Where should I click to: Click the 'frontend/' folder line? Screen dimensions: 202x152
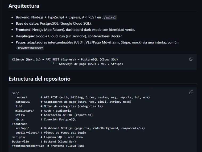(20, 124)
